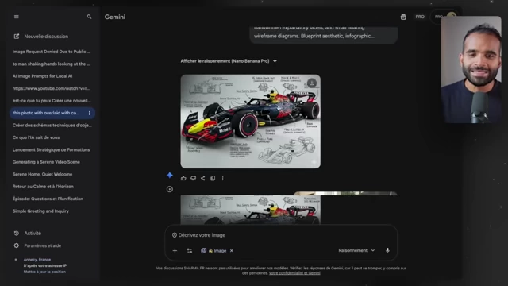Open the sidebar search icon

coord(89,17)
